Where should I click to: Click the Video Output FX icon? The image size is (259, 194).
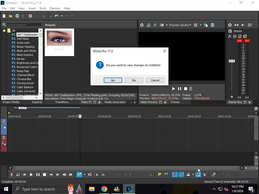click(x=155, y=25)
